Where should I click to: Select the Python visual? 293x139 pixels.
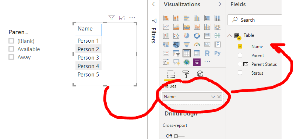point(217,53)
